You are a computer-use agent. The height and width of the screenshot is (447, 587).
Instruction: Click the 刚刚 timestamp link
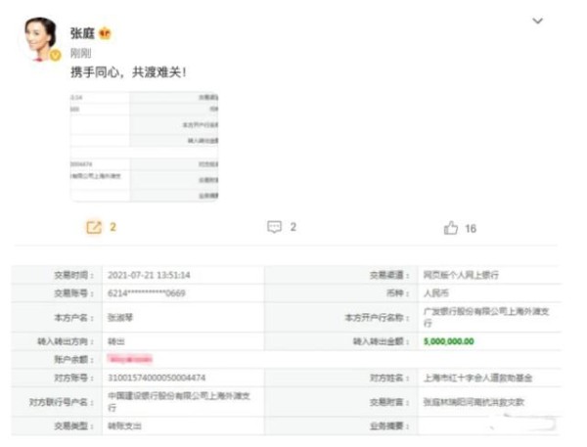81,53
